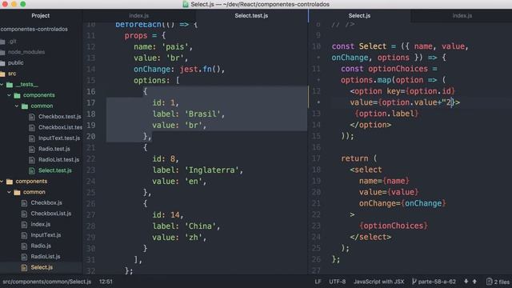Image resolution: width=512 pixels, height=288 pixels.
Task: Open RadioList.js file
Action: pyautogui.click(x=46, y=257)
